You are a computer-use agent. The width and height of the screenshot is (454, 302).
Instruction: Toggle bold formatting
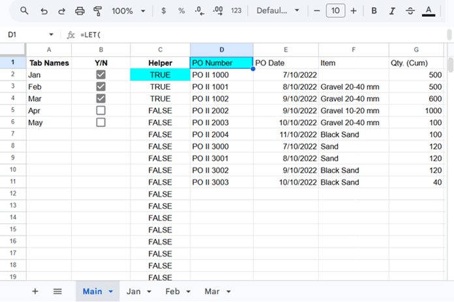[x=374, y=11]
